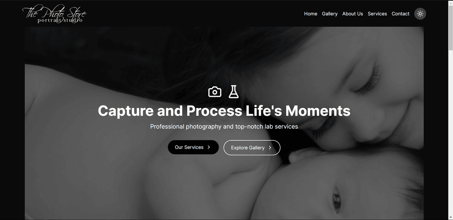Open the Contact page link
The height and width of the screenshot is (220, 453).
point(401,14)
